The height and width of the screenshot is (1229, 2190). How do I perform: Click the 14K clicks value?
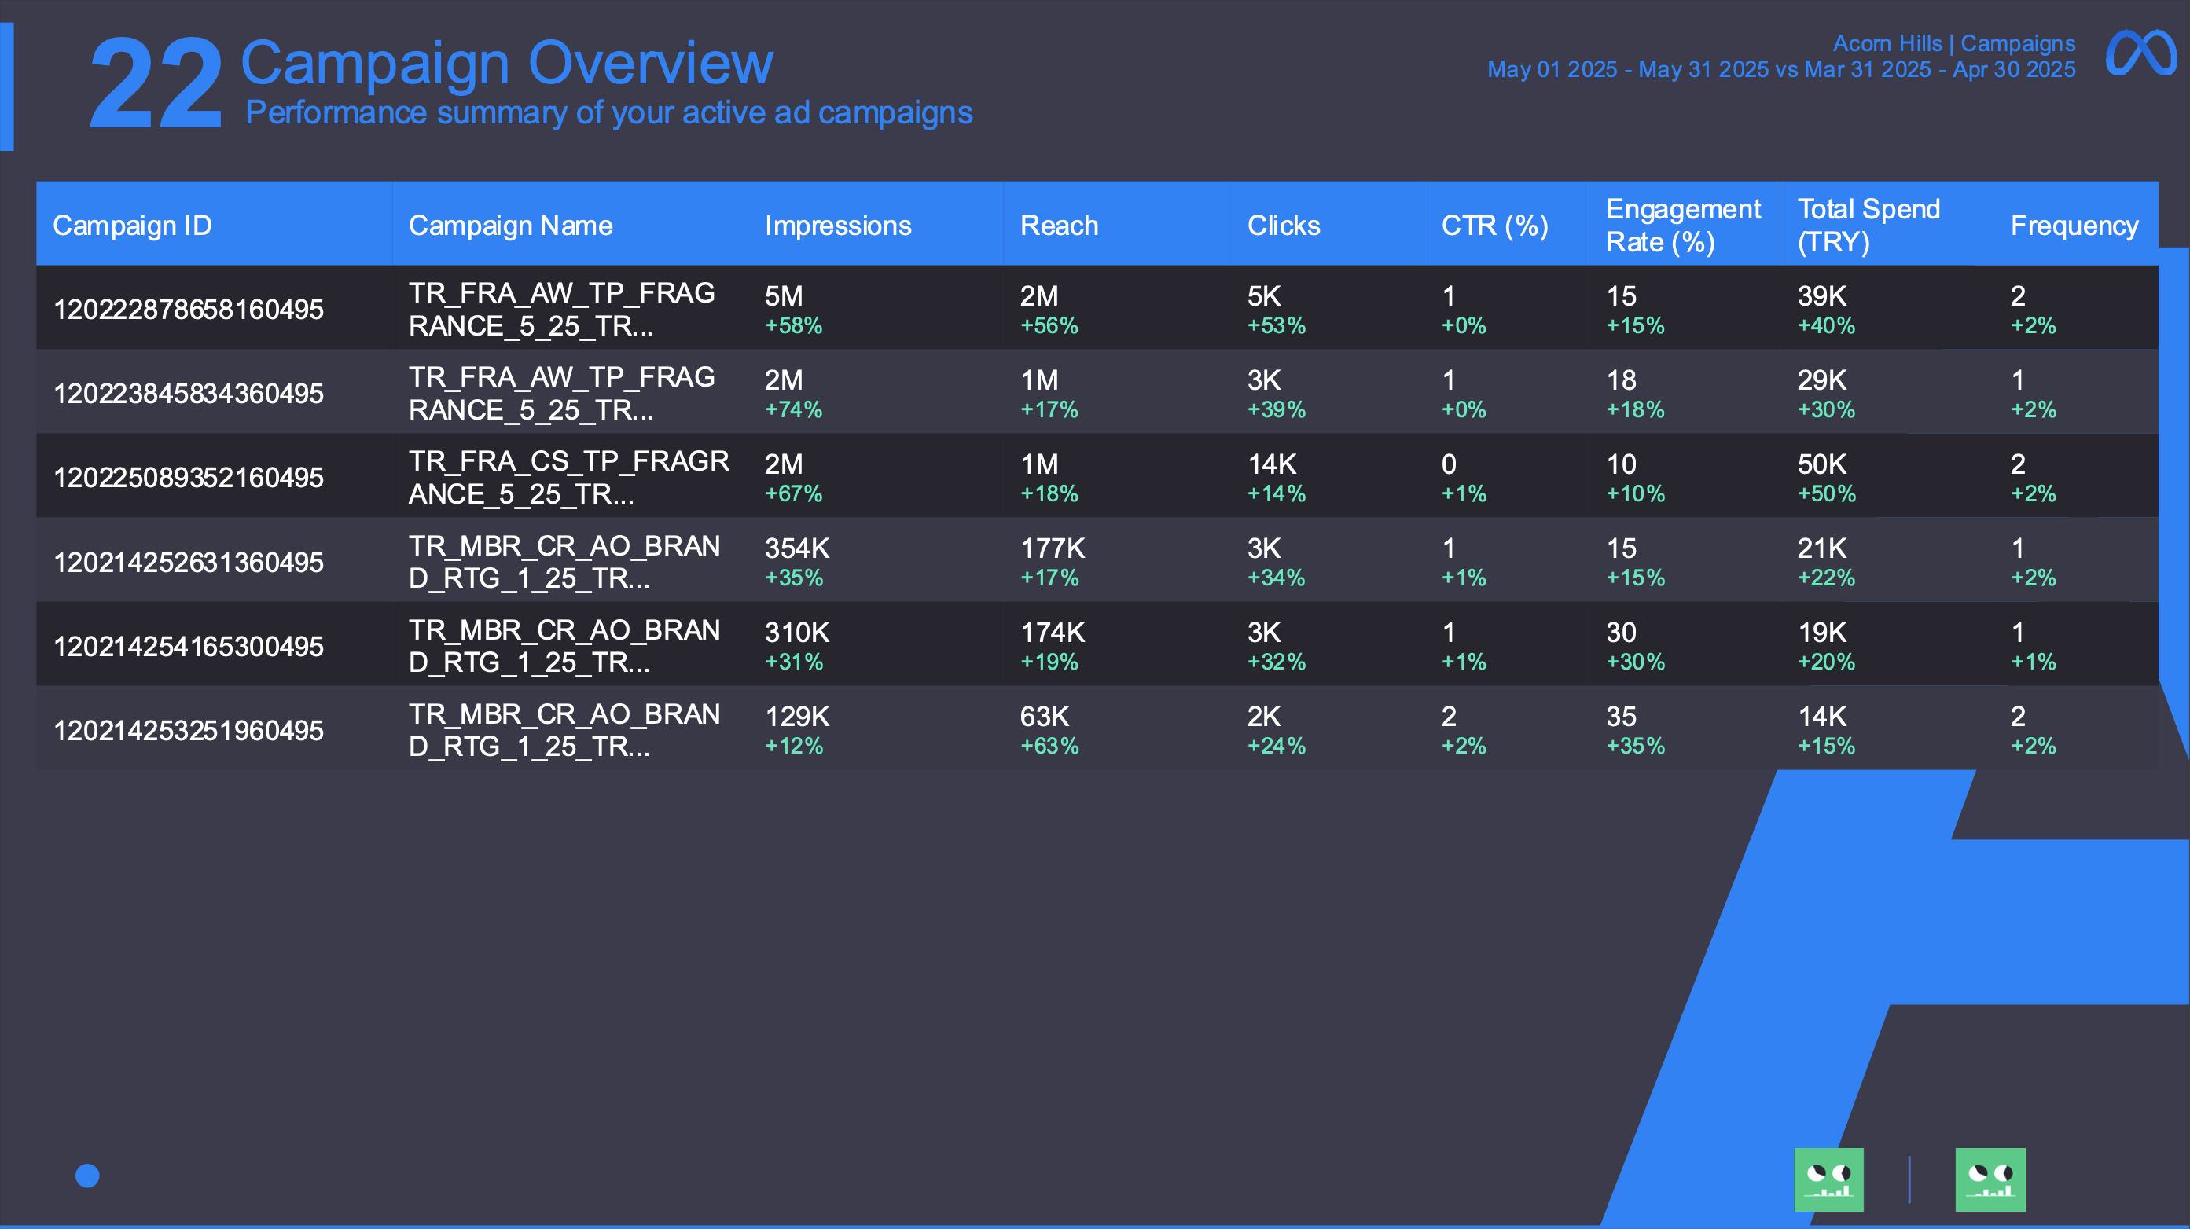(1272, 464)
